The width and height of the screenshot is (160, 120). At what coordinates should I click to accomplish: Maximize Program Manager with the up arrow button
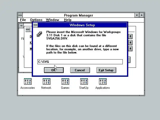pos(142,15)
